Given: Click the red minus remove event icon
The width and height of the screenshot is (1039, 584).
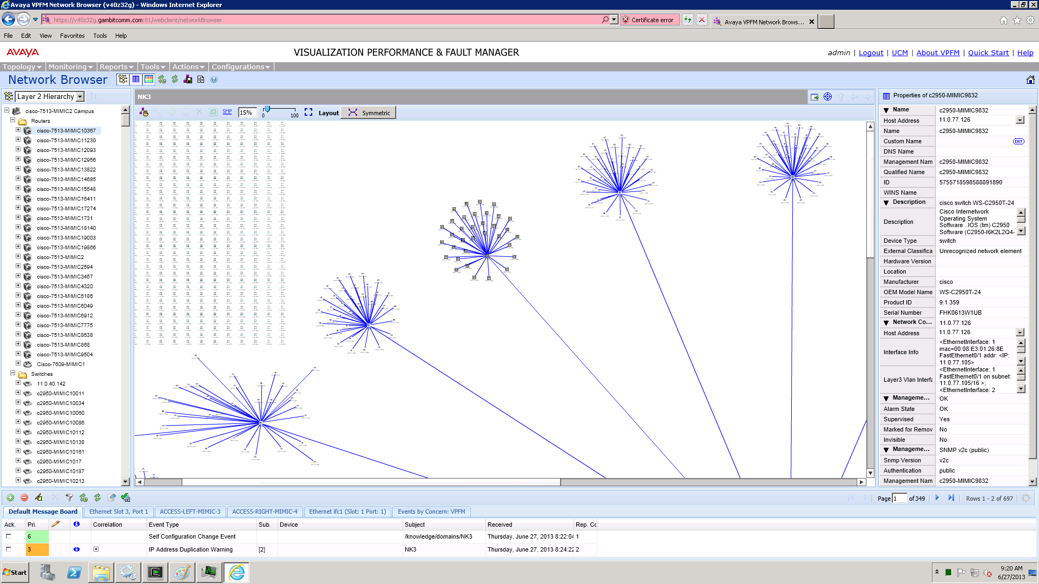Looking at the screenshot, I should coord(24,497).
